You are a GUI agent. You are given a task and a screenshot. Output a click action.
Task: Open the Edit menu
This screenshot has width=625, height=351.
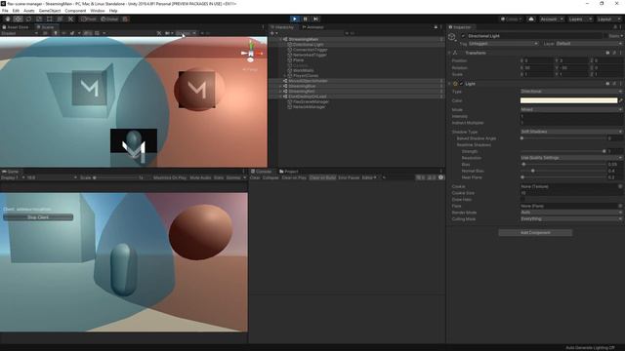tap(16, 11)
